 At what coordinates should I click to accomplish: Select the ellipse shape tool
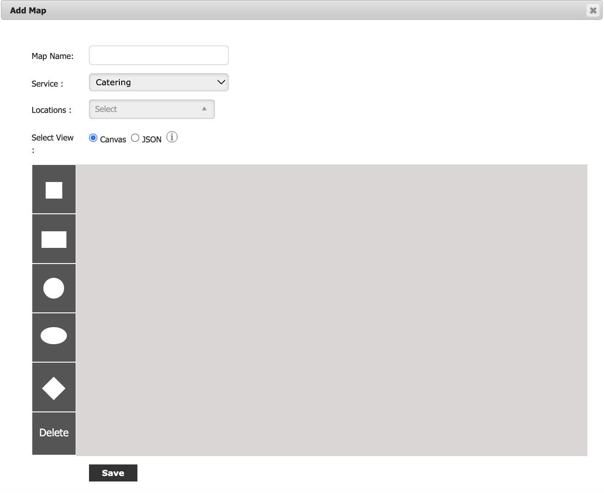point(54,336)
